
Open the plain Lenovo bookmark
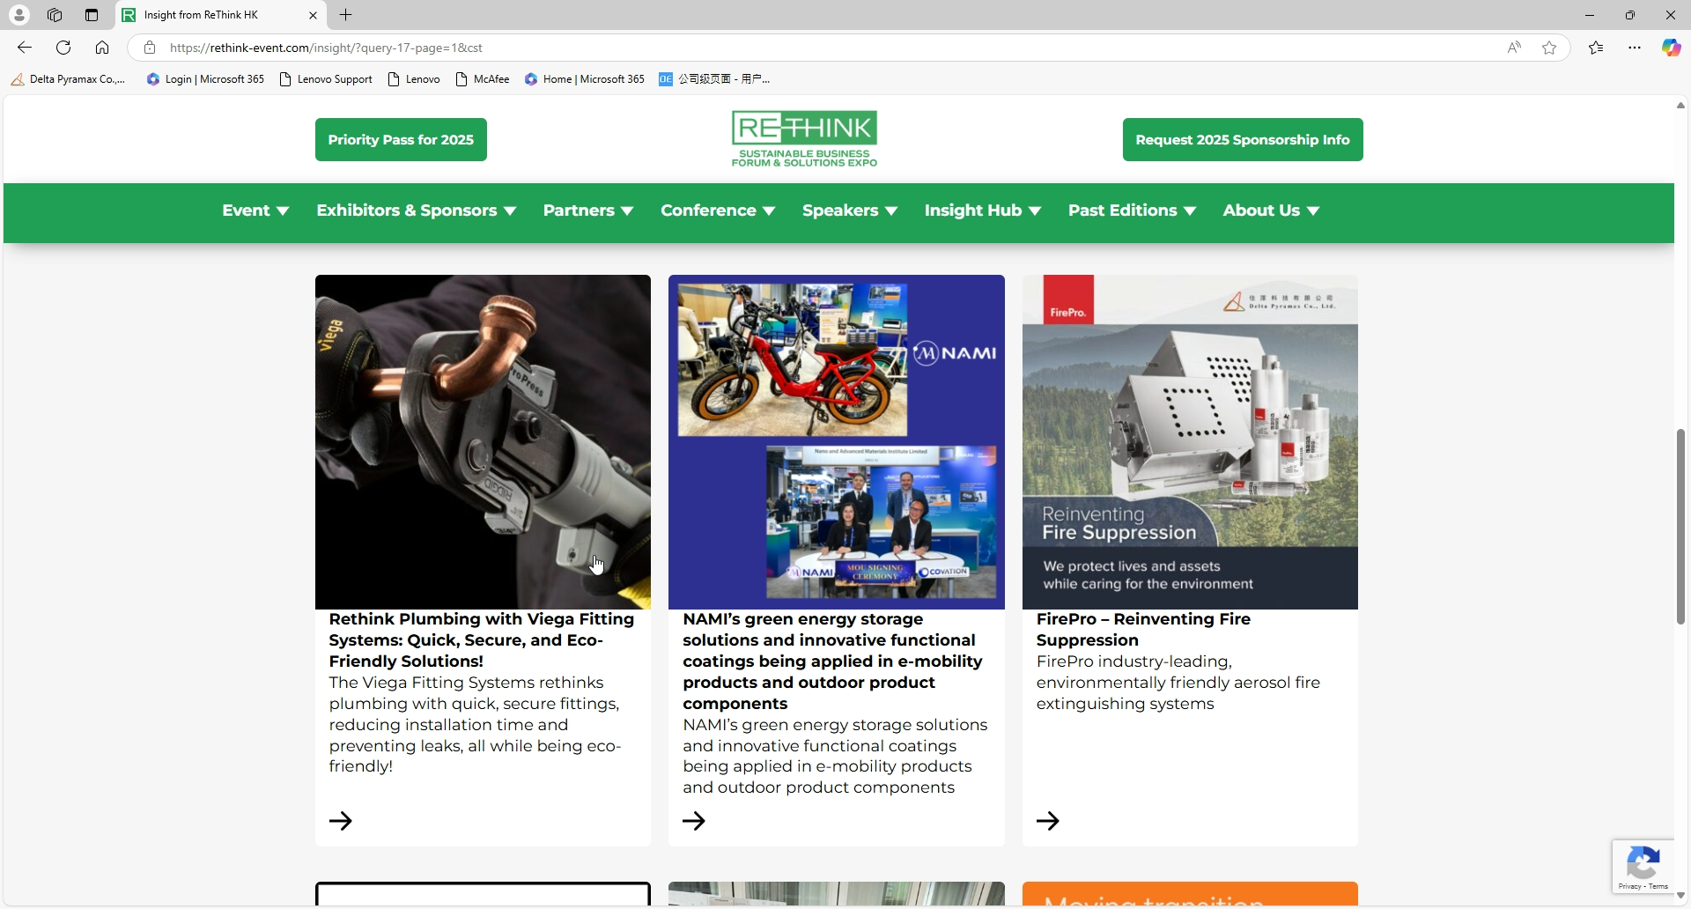(414, 79)
